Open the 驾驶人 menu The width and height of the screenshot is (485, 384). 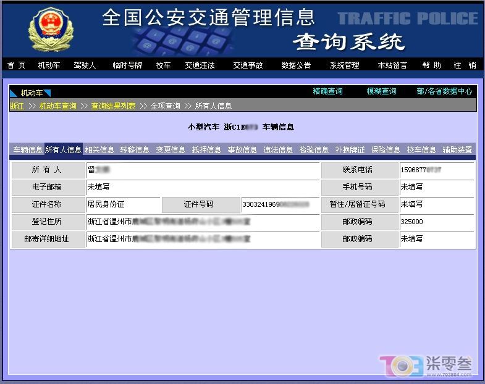pos(85,65)
